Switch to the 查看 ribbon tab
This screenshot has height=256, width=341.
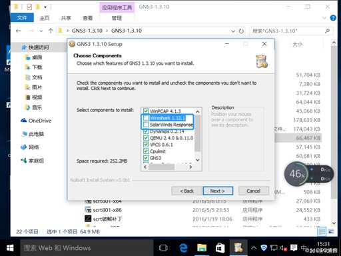(x=87, y=18)
